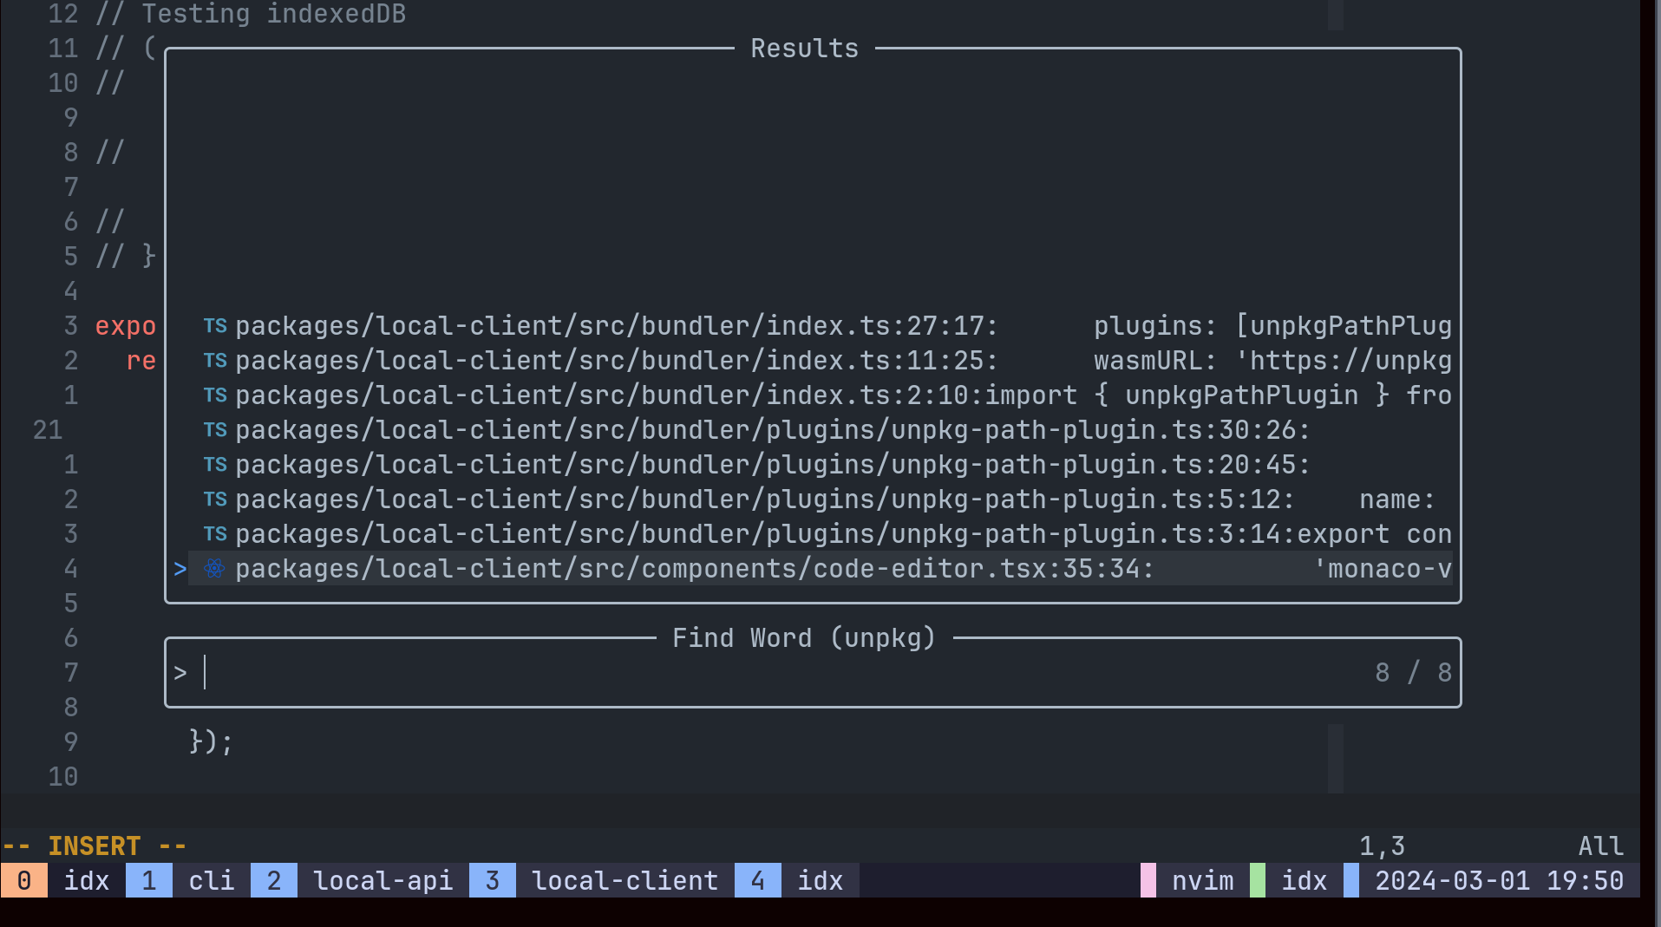Click the TS icon beside index.ts:11:25 result
The width and height of the screenshot is (1661, 927).
(215, 361)
